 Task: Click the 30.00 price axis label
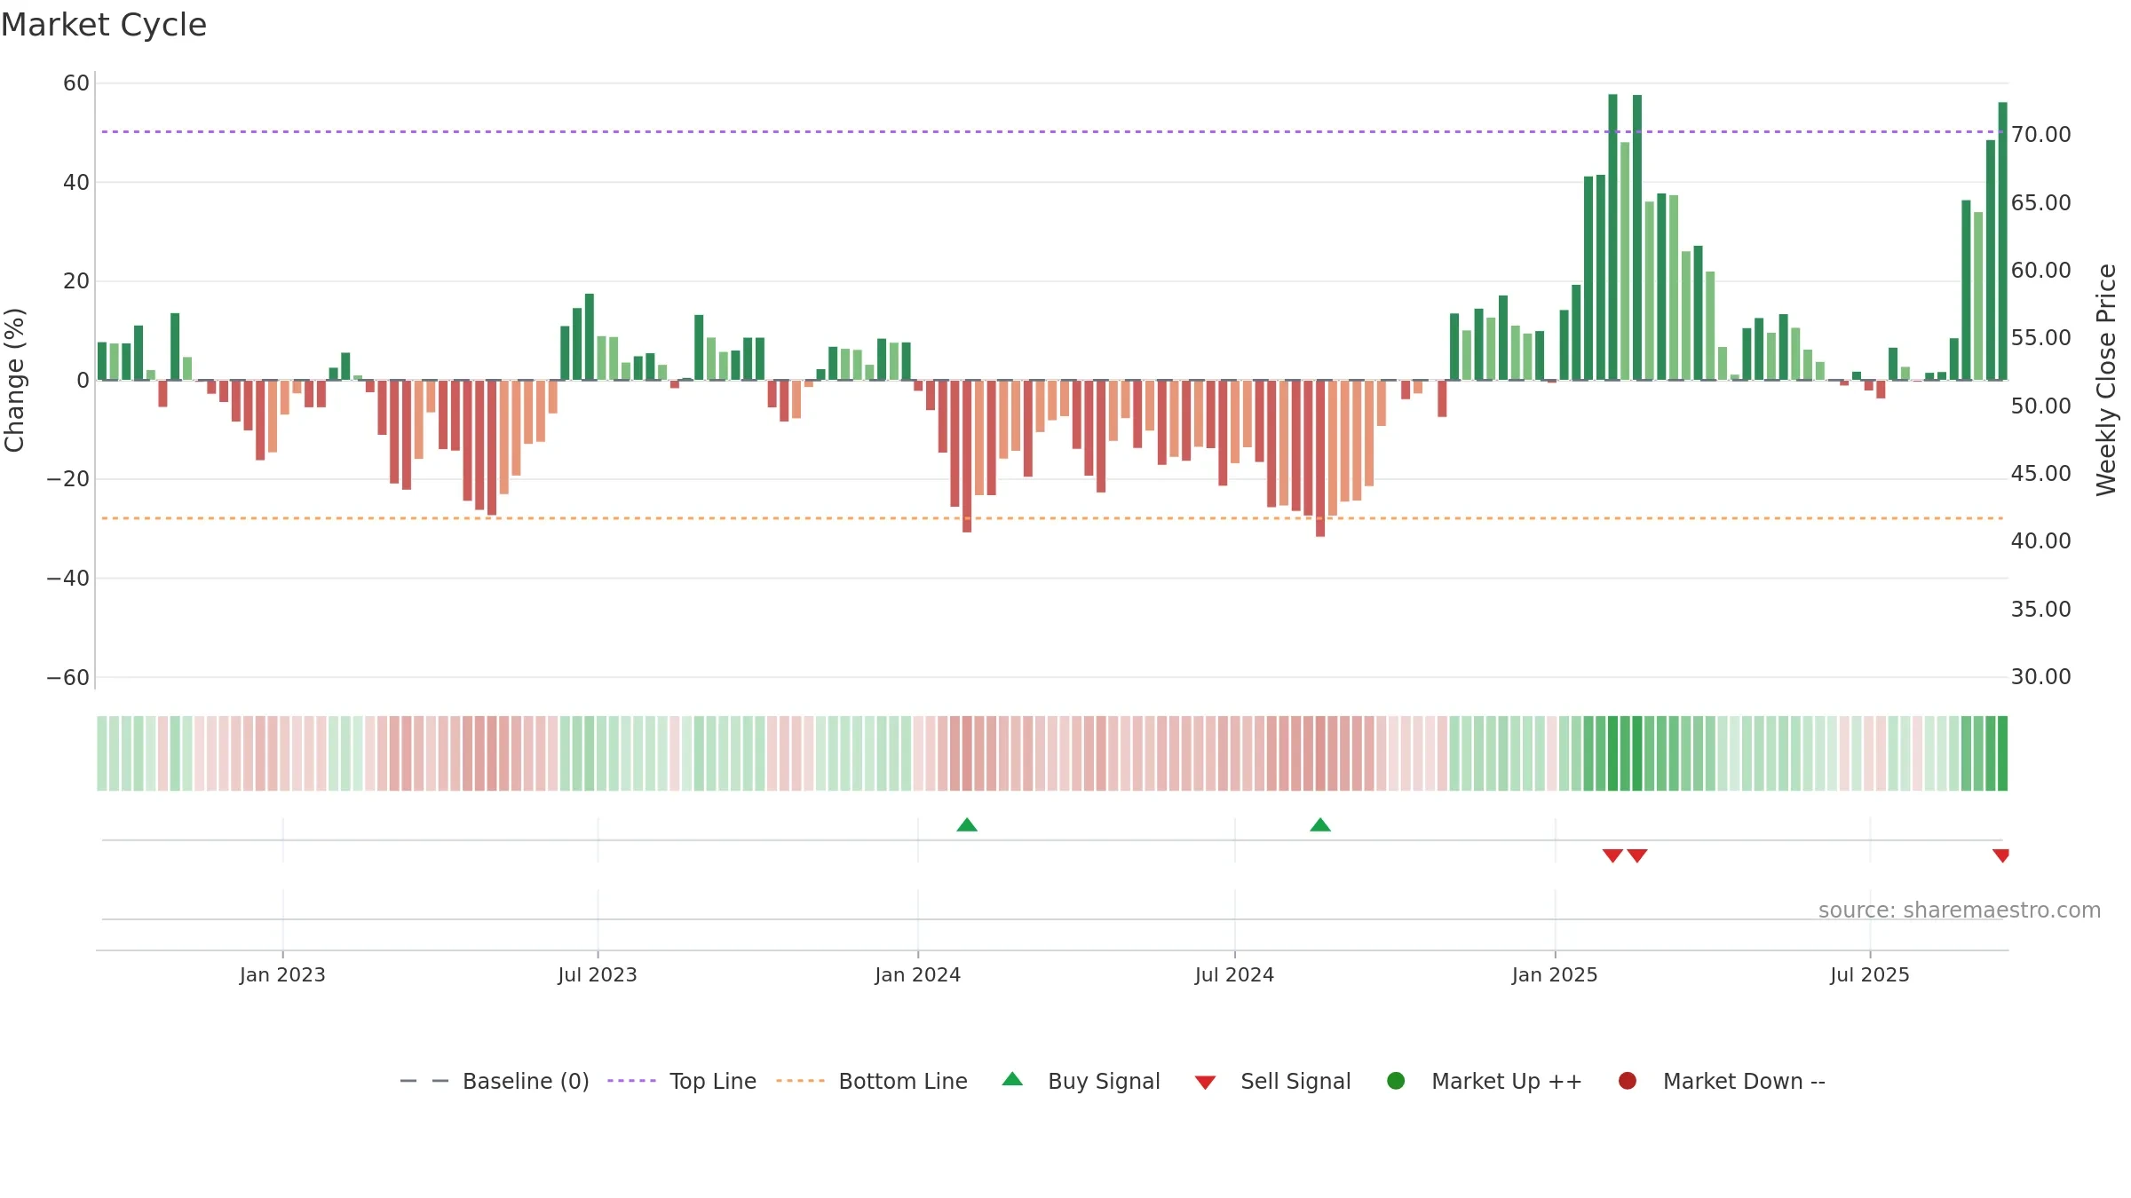pyautogui.click(x=2040, y=677)
